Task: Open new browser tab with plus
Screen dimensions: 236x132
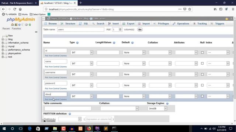Action: 80,3
